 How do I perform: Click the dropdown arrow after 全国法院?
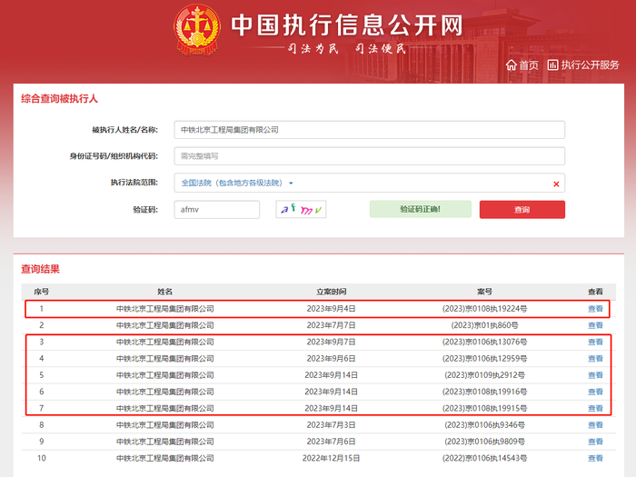pyautogui.click(x=291, y=184)
